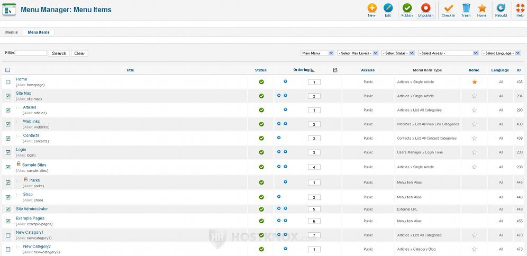Click the orange home star of Home row
The height and width of the screenshot is (256, 527).
[474, 82]
